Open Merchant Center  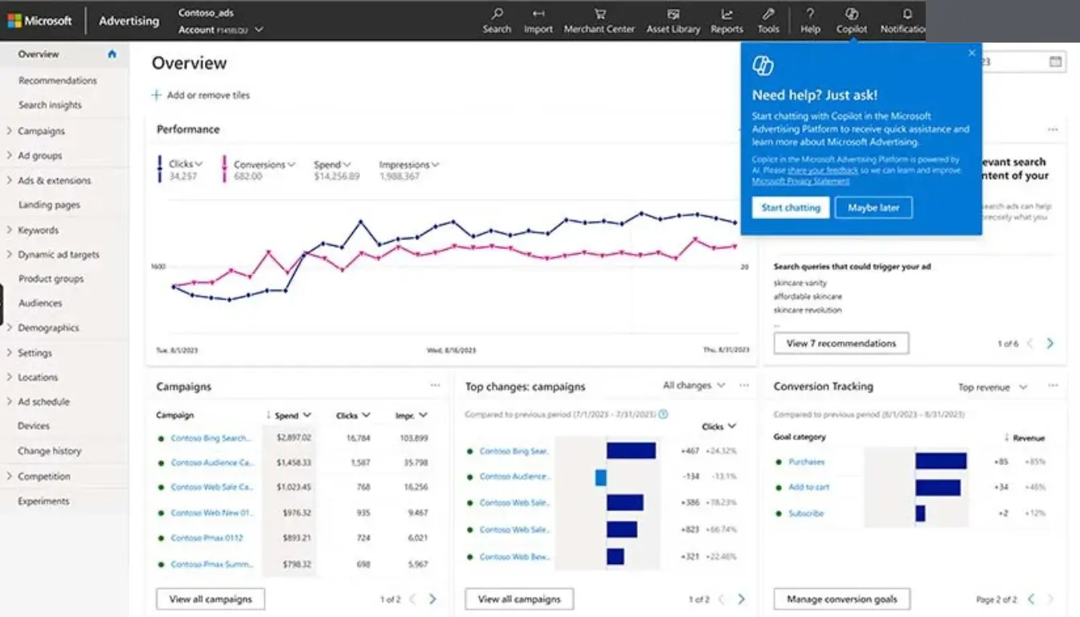pos(599,20)
